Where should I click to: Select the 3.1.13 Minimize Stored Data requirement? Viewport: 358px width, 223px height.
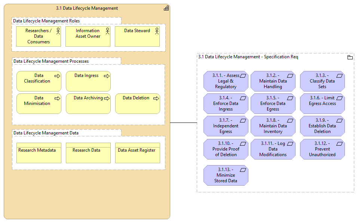coord(226,175)
